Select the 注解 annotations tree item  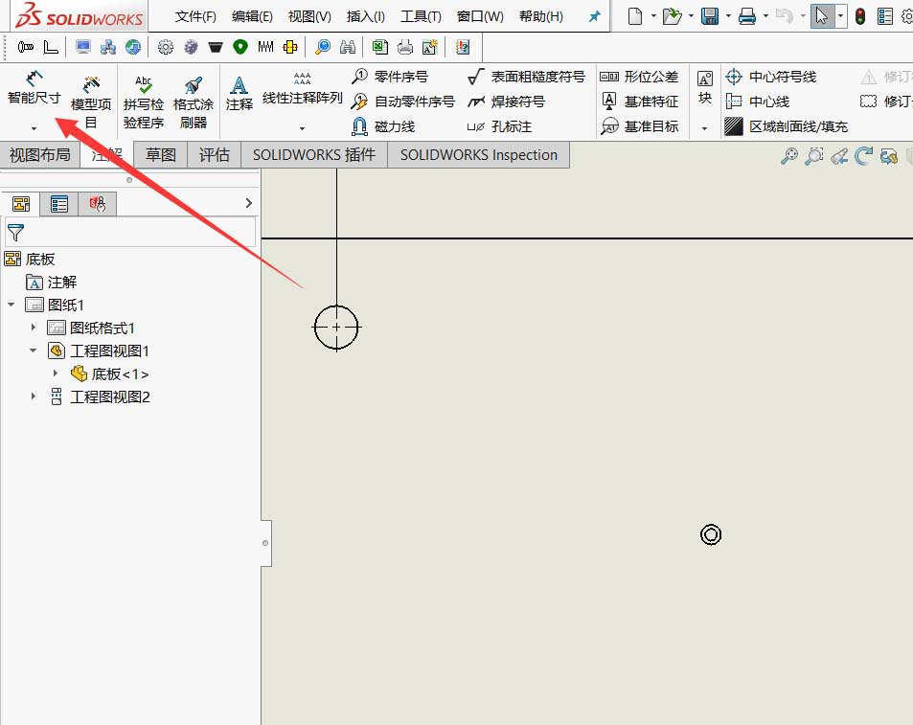[51, 283]
